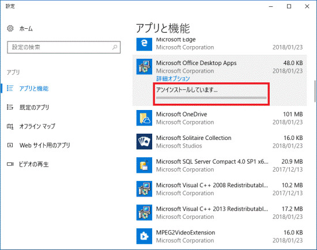Select アプリと機能 in the sidebar
This screenshot has width=317, height=250.
pyautogui.click(x=34, y=88)
